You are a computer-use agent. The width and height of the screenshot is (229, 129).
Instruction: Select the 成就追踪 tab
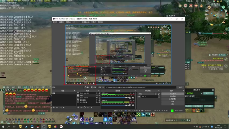click(214, 55)
